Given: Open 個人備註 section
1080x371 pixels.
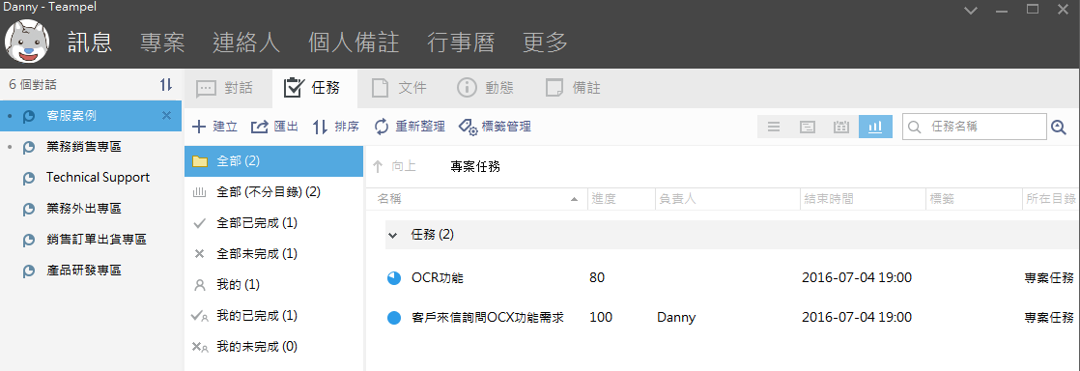Looking at the screenshot, I should [354, 43].
